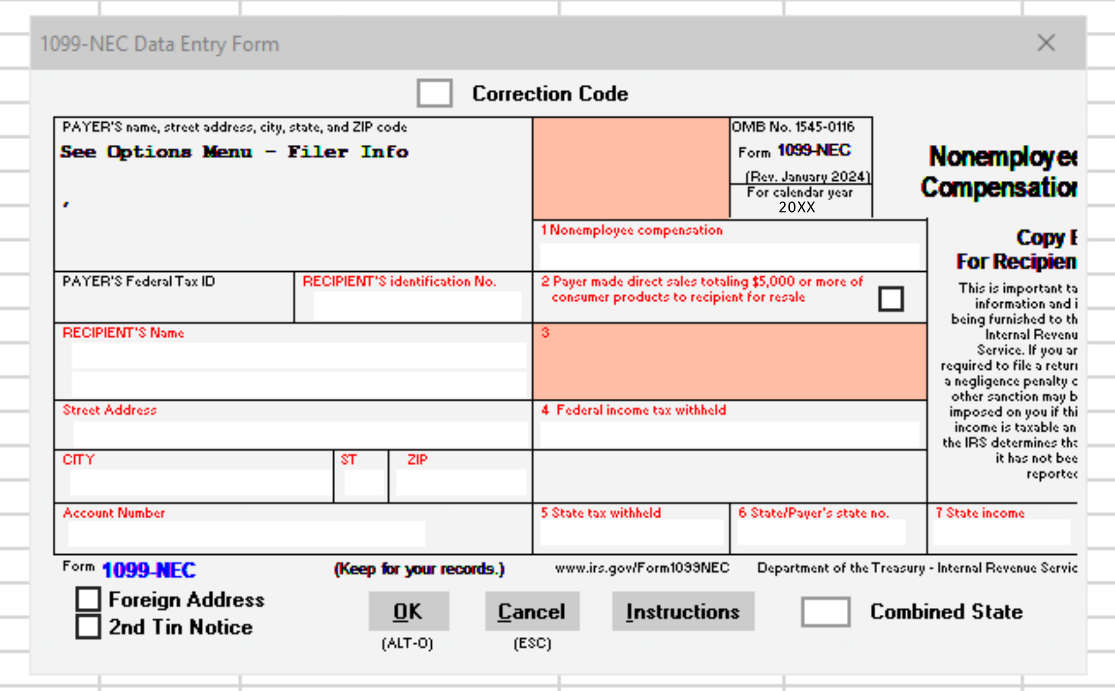Focus the Federal income tax withheld field
The image size is (1115, 691).
coord(729,434)
